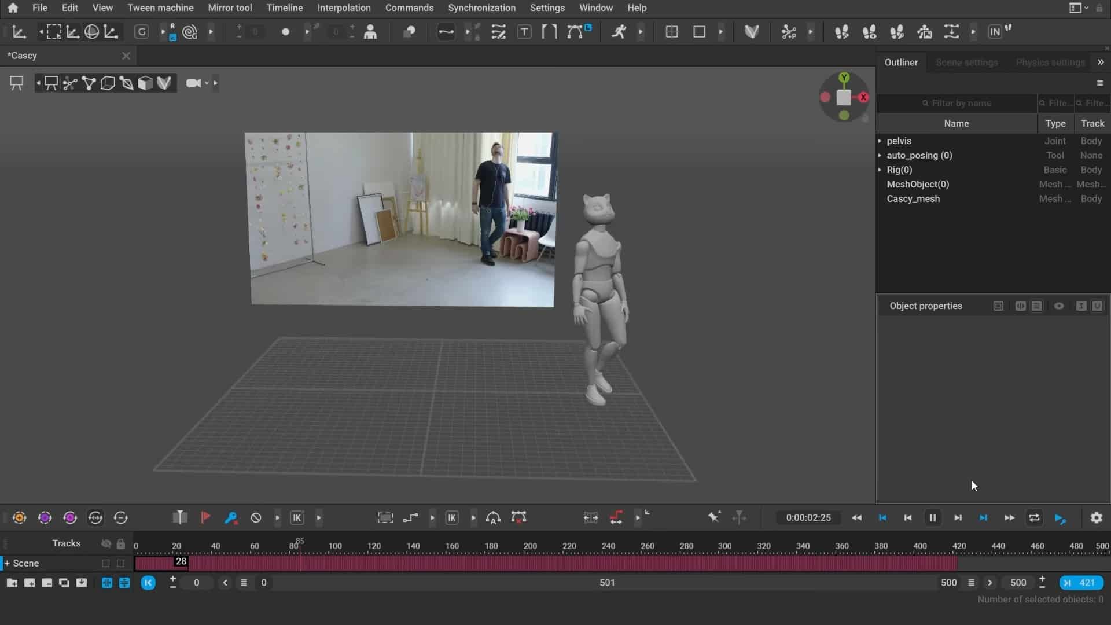1111x625 pixels.
Task: Skip to the last frame of playback
Action: 984,518
